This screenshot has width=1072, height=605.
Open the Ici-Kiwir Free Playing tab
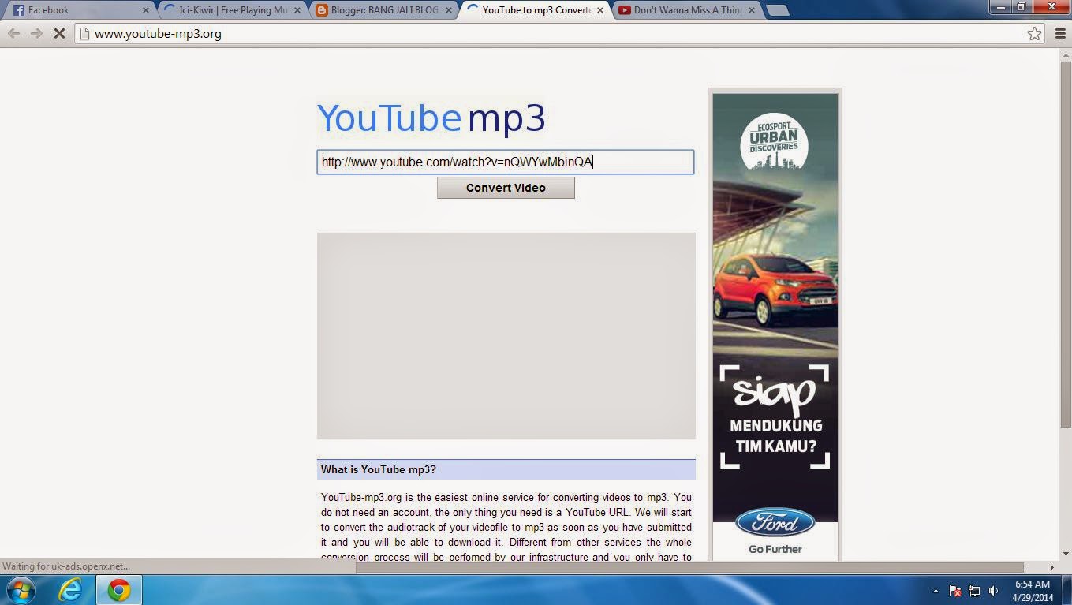click(232, 10)
